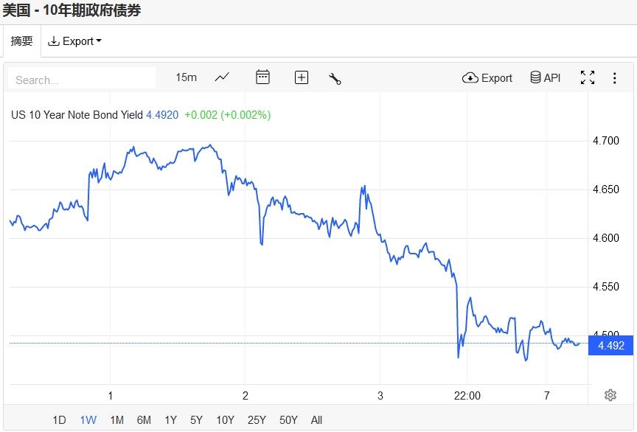Click the cloud Export button
637x432 pixels.
487,77
